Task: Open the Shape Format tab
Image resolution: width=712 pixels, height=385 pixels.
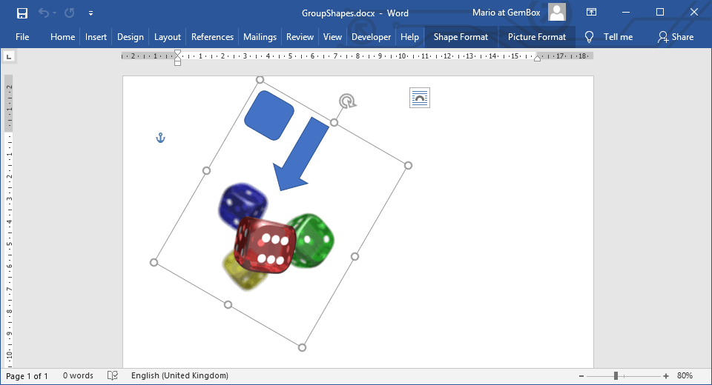Action: coord(461,37)
